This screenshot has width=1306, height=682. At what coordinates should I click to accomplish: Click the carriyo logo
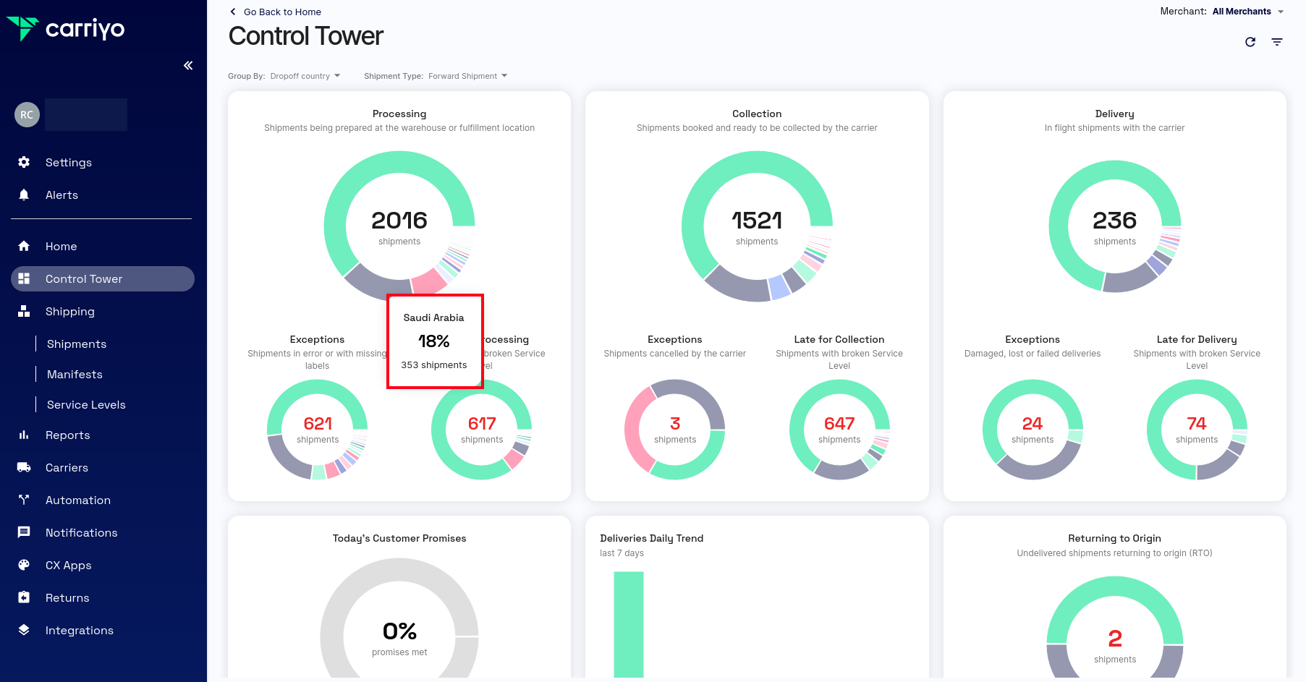tap(66, 29)
